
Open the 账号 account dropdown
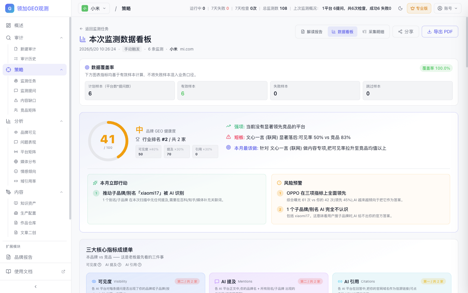pyautogui.click(x=448, y=8)
